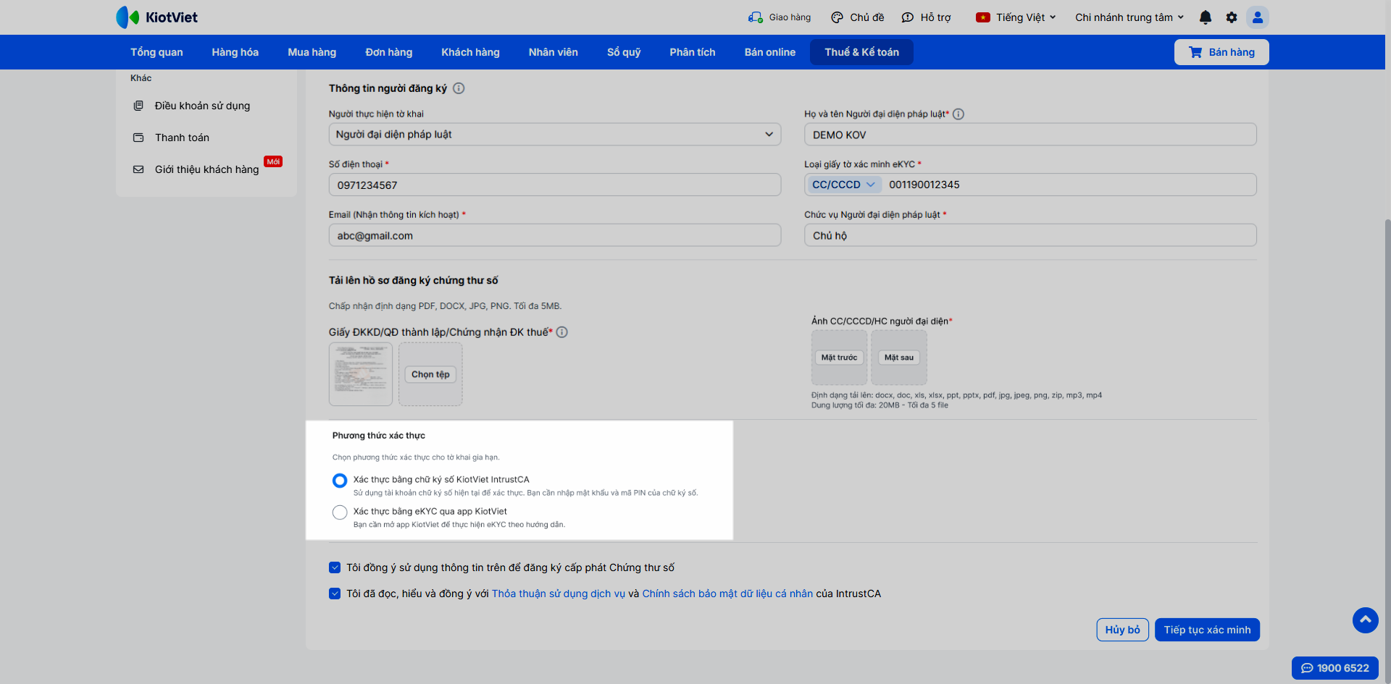Click the Chức vụ field containing Chủ hộ
Image resolution: width=1391 pixels, height=684 pixels.
(1030, 235)
